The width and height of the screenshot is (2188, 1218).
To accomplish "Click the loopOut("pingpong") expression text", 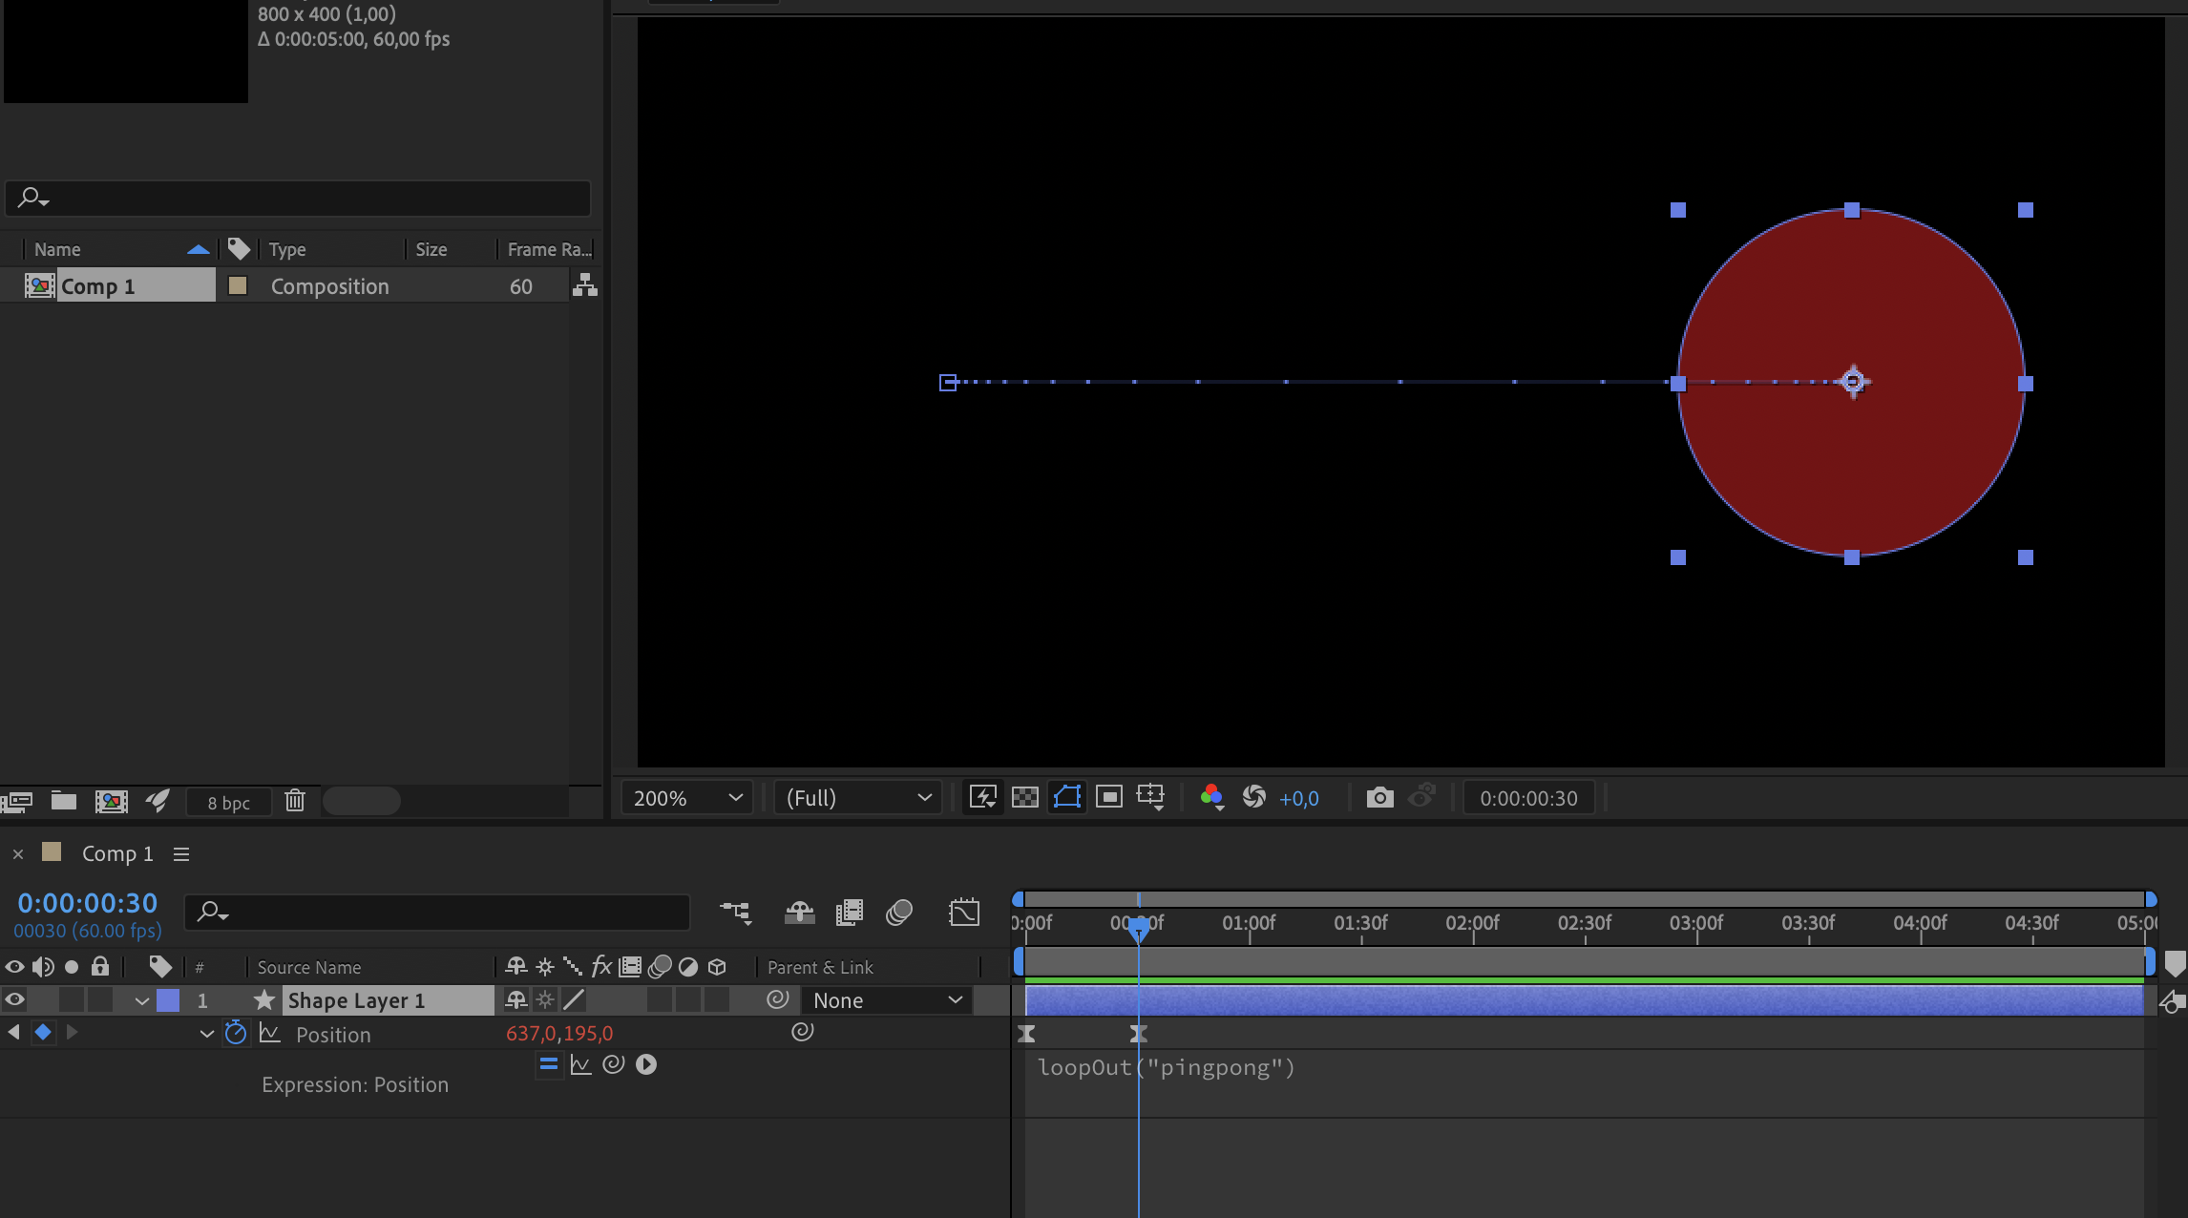I will (1167, 1067).
